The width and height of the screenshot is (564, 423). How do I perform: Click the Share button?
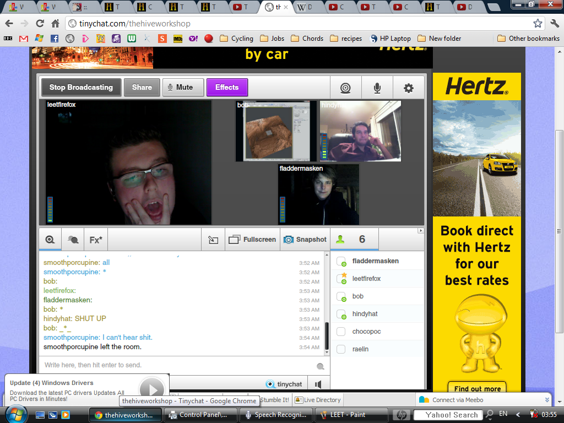(x=142, y=88)
